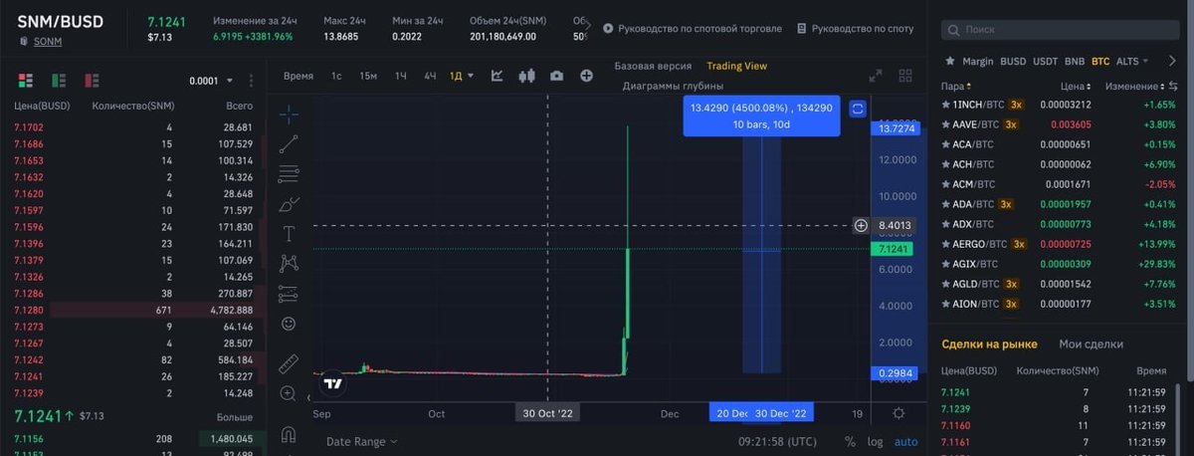The image size is (1194, 456).
Task: Open the multi-chart grid layout icon
Action: pos(905,76)
